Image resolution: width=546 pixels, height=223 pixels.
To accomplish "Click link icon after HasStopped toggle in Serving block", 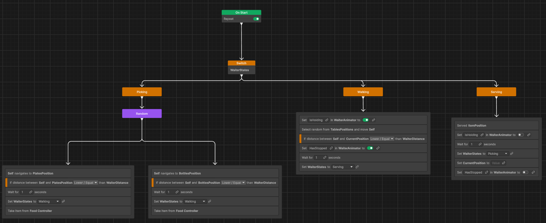I will pyautogui.click(x=533, y=173).
